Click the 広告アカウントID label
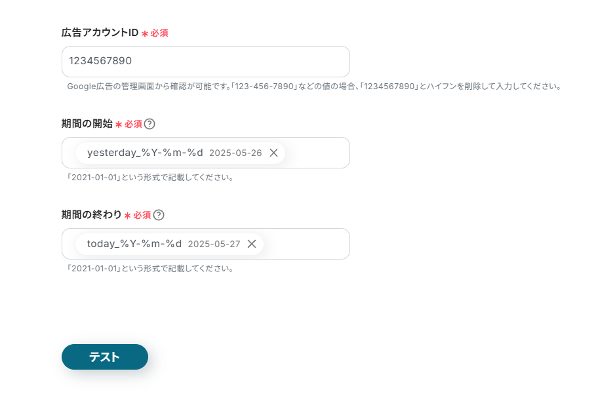Screen dimensions: 615x407 click(x=100, y=33)
